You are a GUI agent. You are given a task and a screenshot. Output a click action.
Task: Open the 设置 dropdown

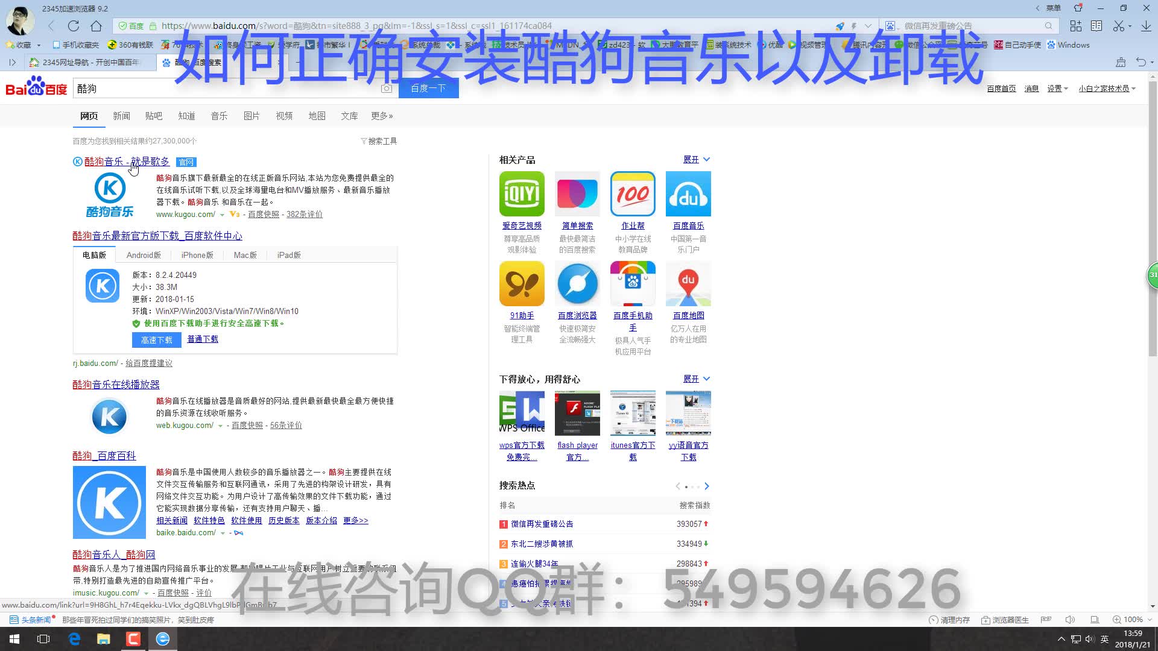click(x=1057, y=89)
